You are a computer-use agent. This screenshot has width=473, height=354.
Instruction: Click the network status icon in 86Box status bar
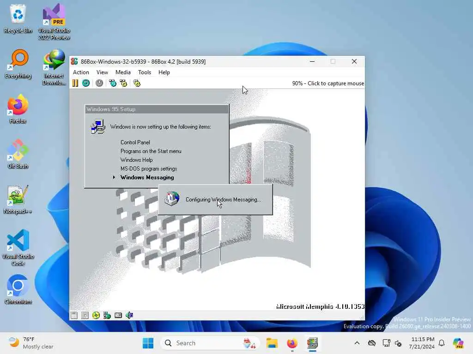pos(107,315)
